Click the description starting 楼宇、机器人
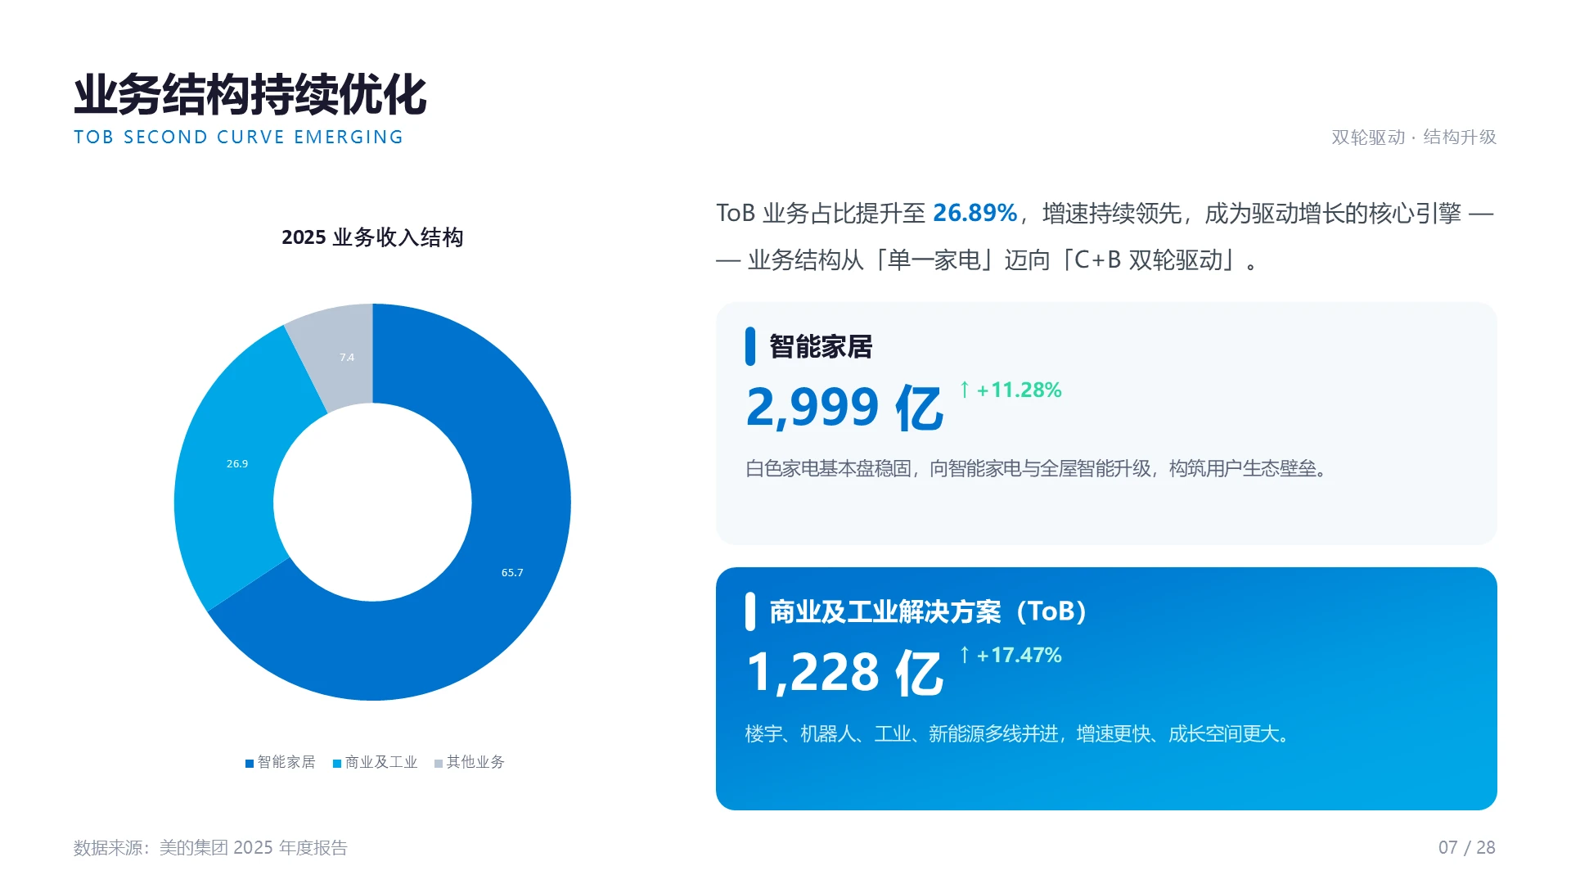This screenshot has width=1571, height=884. pyautogui.click(x=1018, y=733)
